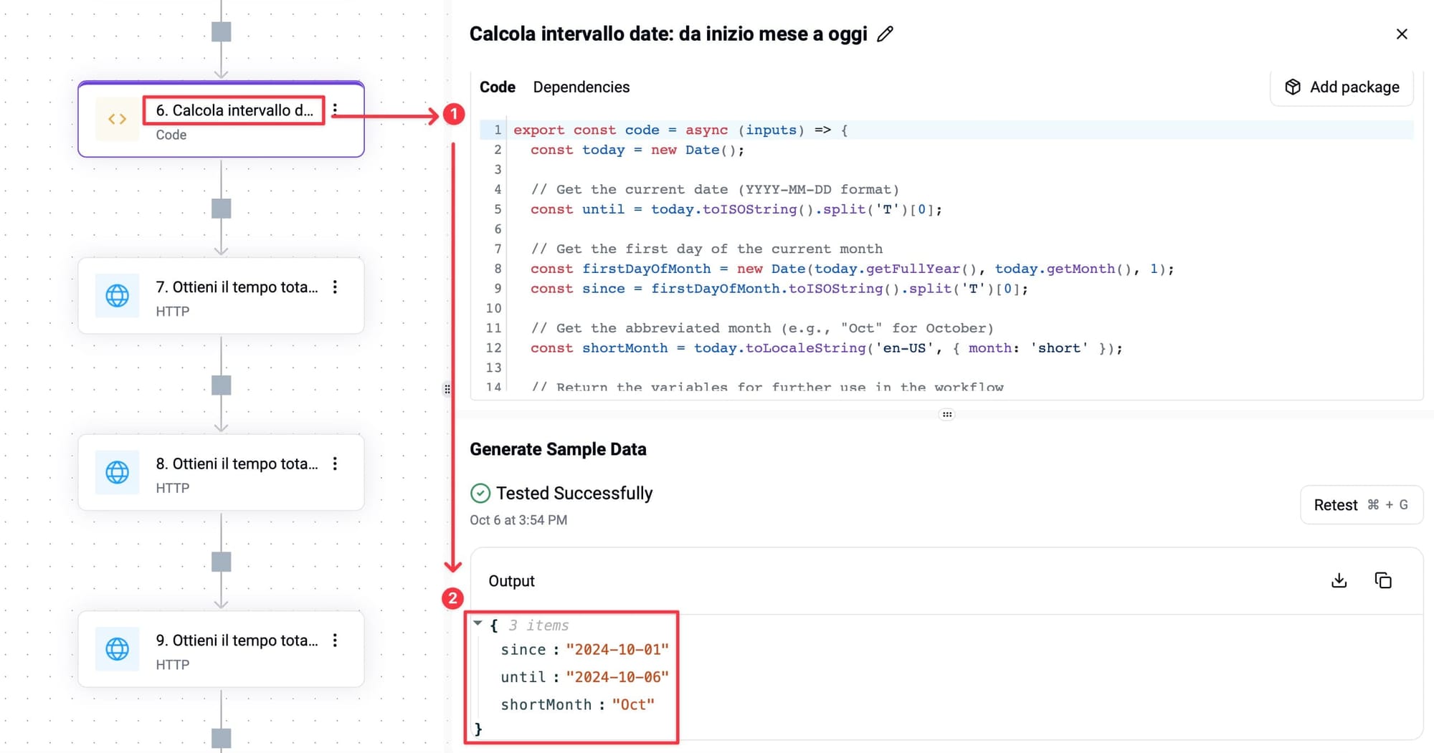Click the until value "2024-10-06"
This screenshot has width=1434, height=753.
(617, 677)
